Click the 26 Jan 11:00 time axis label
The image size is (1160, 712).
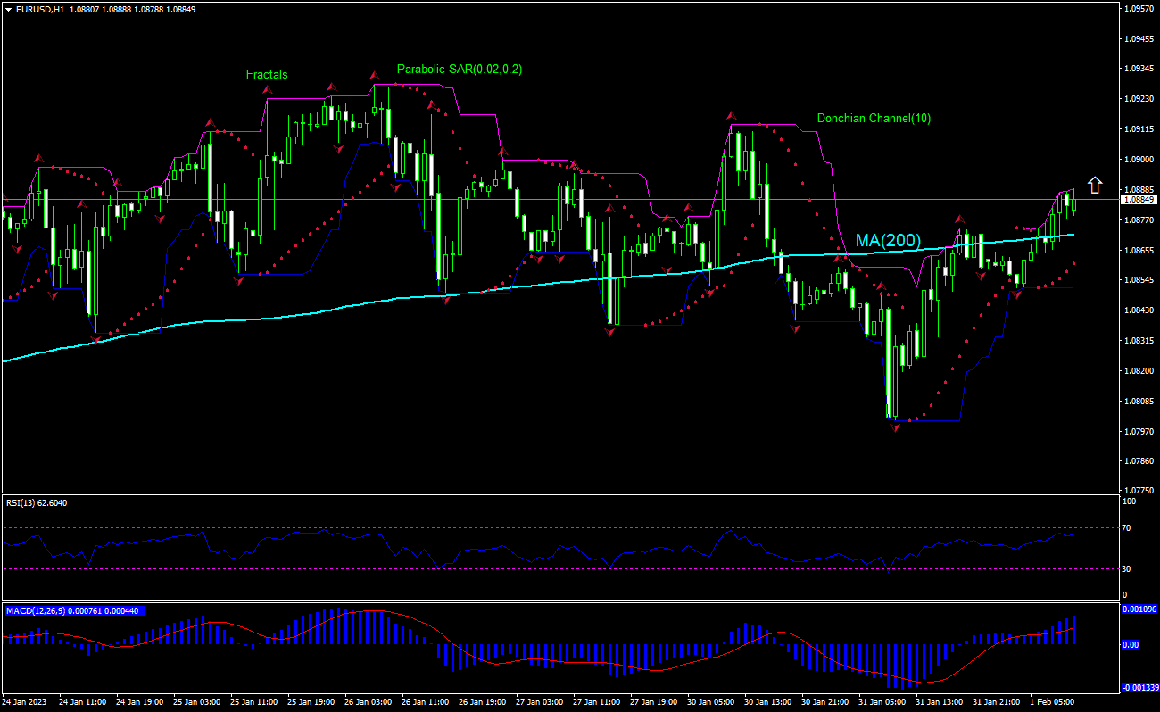(424, 702)
